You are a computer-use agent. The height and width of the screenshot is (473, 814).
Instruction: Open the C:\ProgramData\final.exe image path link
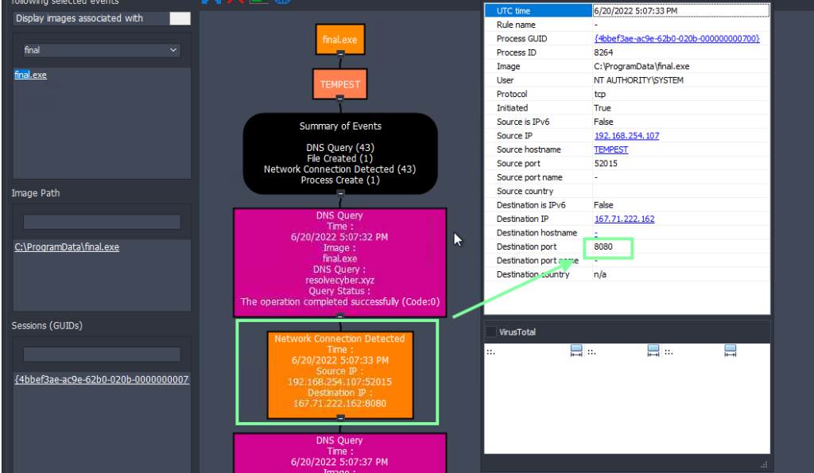(67, 247)
